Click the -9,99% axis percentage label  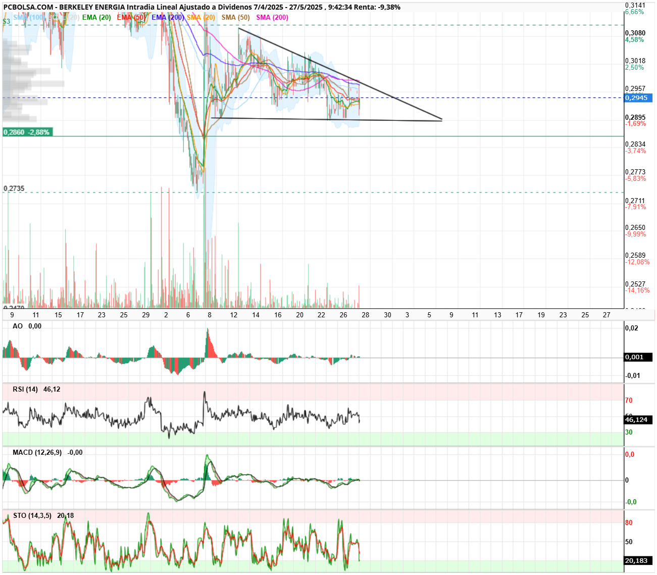pyautogui.click(x=635, y=234)
